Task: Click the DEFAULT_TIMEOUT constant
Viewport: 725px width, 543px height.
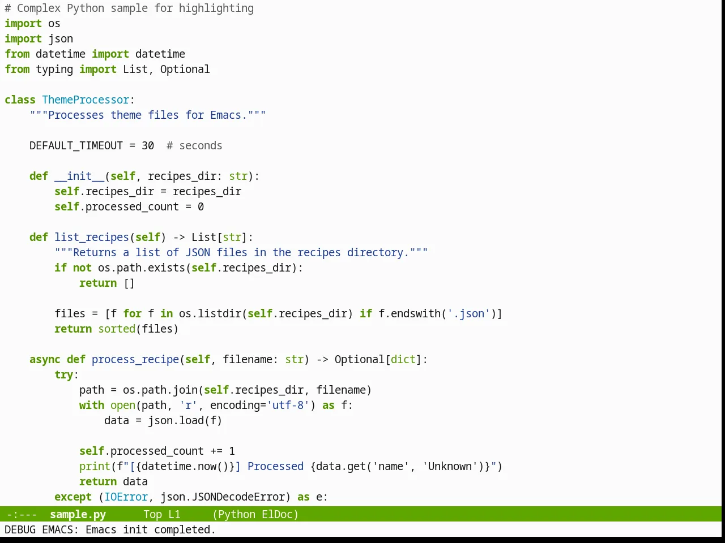Action: pyautogui.click(x=76, y=146)
